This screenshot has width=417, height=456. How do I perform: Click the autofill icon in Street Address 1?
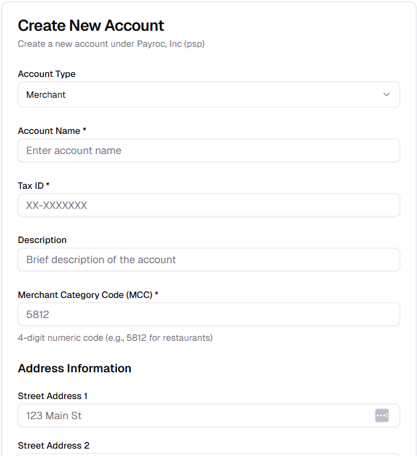click(382, 416)
